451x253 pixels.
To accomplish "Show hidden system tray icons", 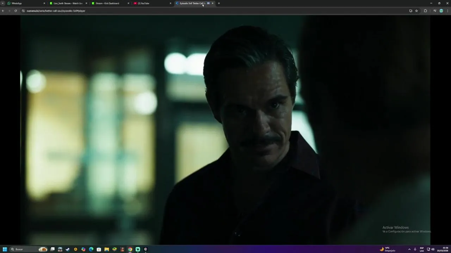I will [409, 249].
